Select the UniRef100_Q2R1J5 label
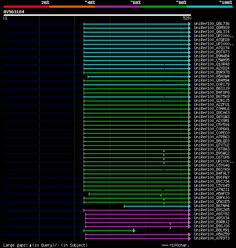236x248 pixels. [212, 101]
